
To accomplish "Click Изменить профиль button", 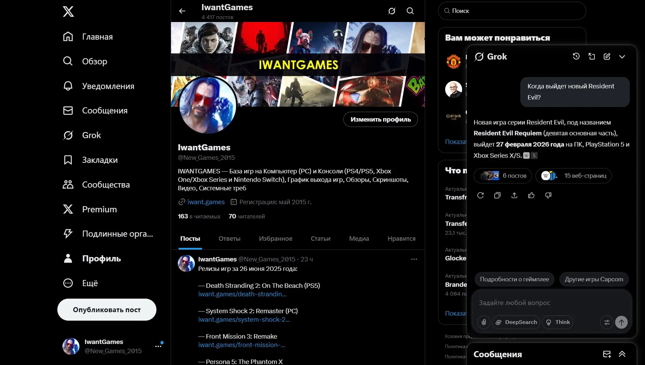I will tap(381, 120).
